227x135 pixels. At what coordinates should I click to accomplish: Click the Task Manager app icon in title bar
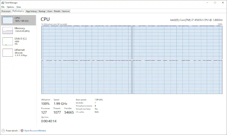point(2,2)
